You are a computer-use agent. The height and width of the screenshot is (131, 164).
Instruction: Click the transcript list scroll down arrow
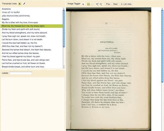click(x=64, y=68)
